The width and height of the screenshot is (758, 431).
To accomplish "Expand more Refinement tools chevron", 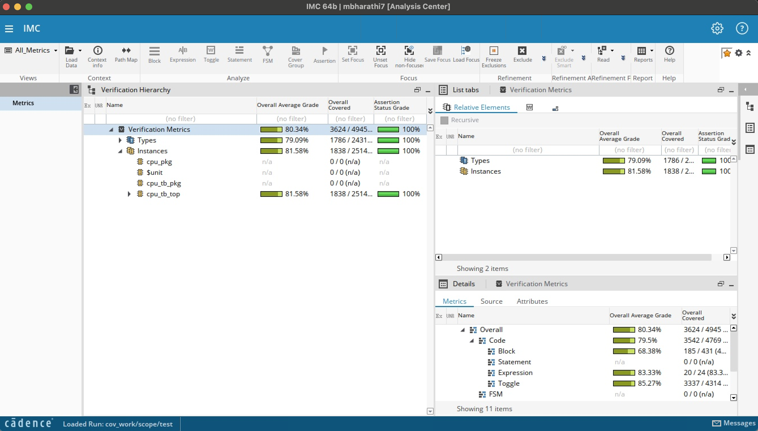I will point(544,58).
